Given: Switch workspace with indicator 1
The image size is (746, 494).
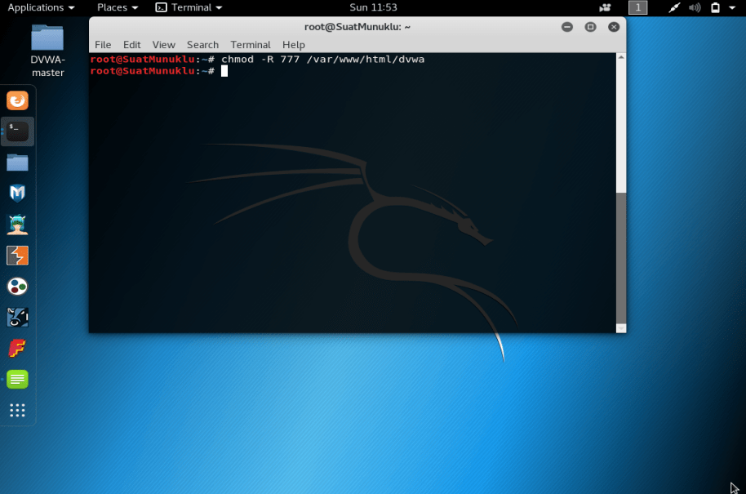Looking at the screenshot, I should click(x=638, y=7).
